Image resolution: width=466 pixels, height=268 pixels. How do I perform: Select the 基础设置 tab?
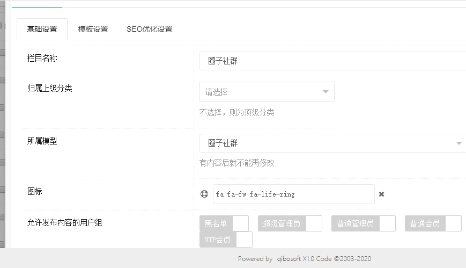click(x=42, y=29)
